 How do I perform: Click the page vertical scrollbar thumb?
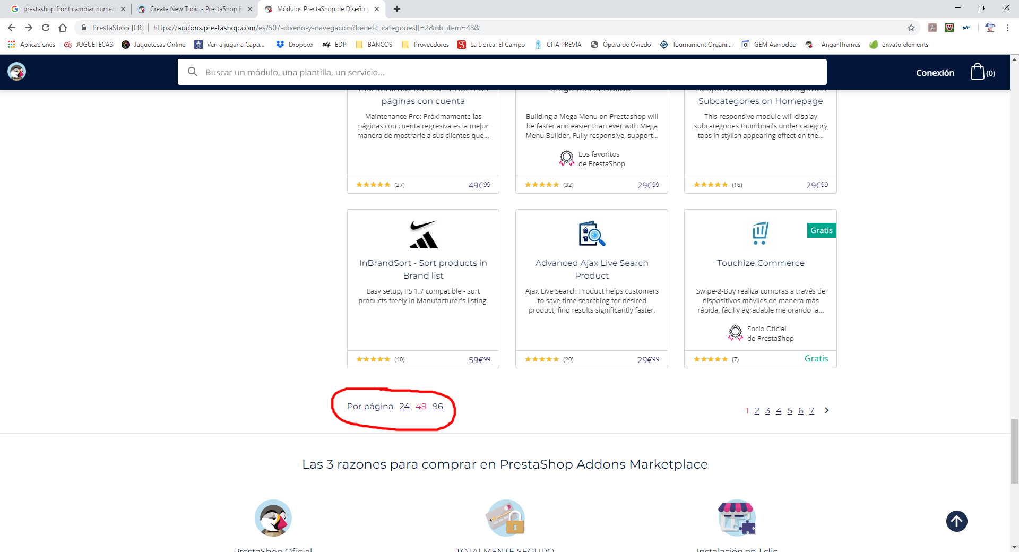click(1014, 451)
